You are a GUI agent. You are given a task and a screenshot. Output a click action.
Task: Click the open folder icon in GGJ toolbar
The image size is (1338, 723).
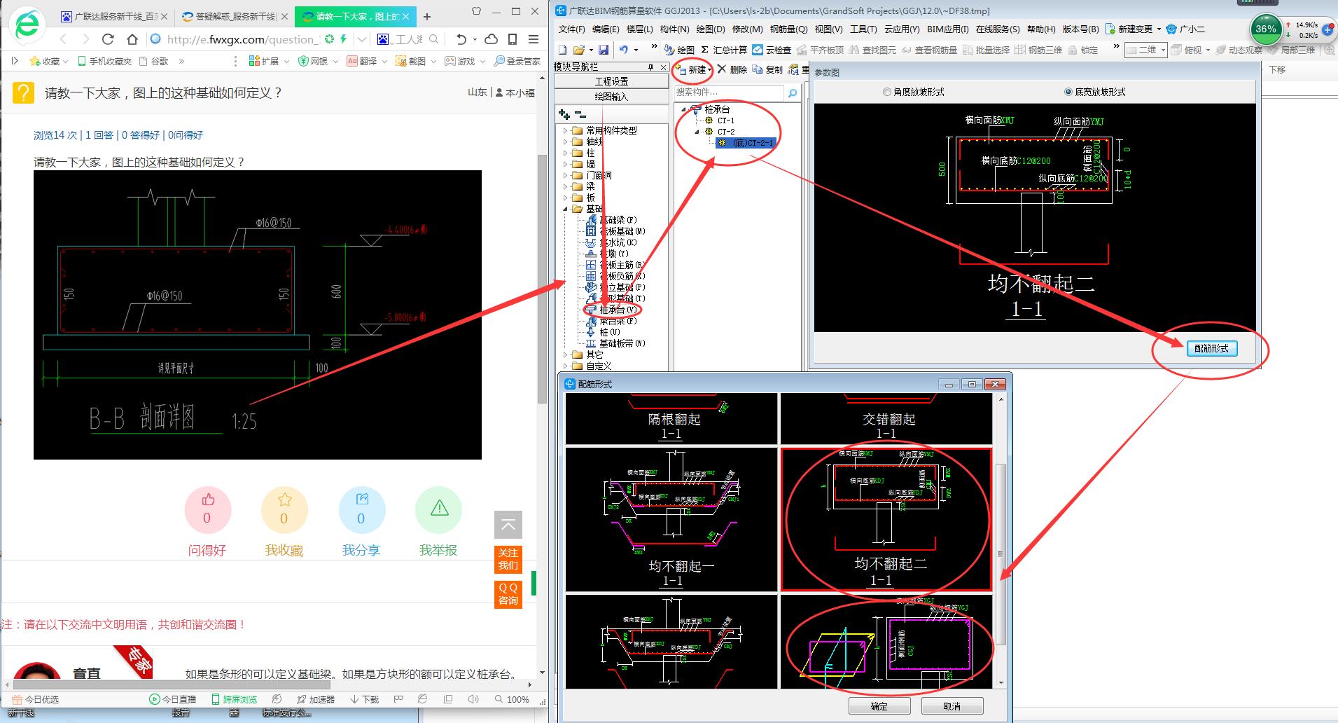pos(579,50)
